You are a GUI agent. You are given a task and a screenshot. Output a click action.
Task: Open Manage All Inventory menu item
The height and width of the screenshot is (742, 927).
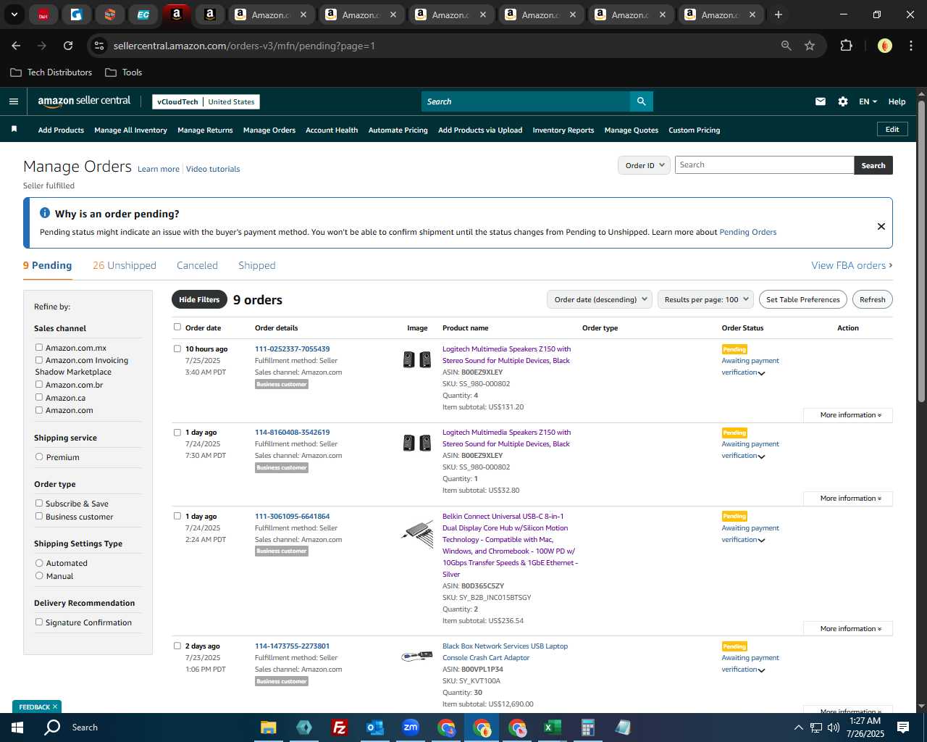pos(130,130)
